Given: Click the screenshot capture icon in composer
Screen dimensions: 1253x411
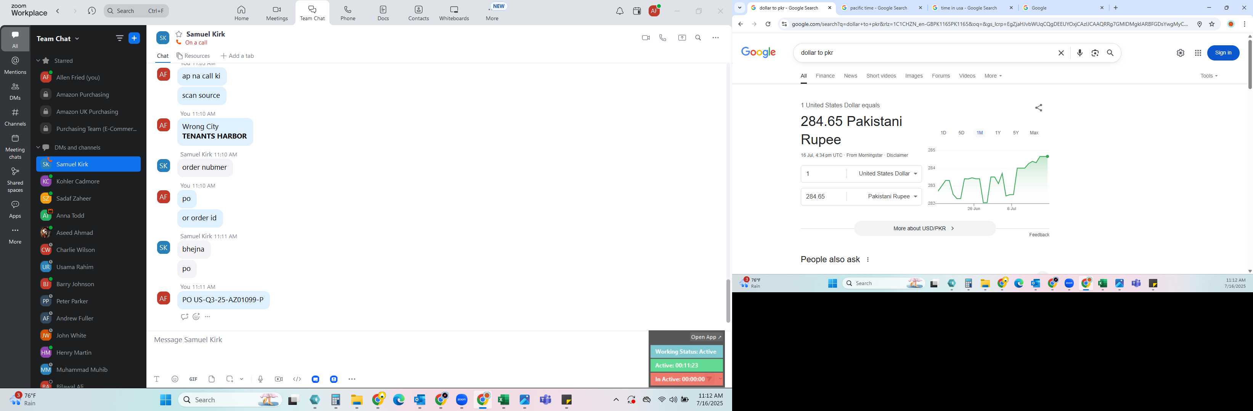Looking at the screenshot, I should pos(230,379).
